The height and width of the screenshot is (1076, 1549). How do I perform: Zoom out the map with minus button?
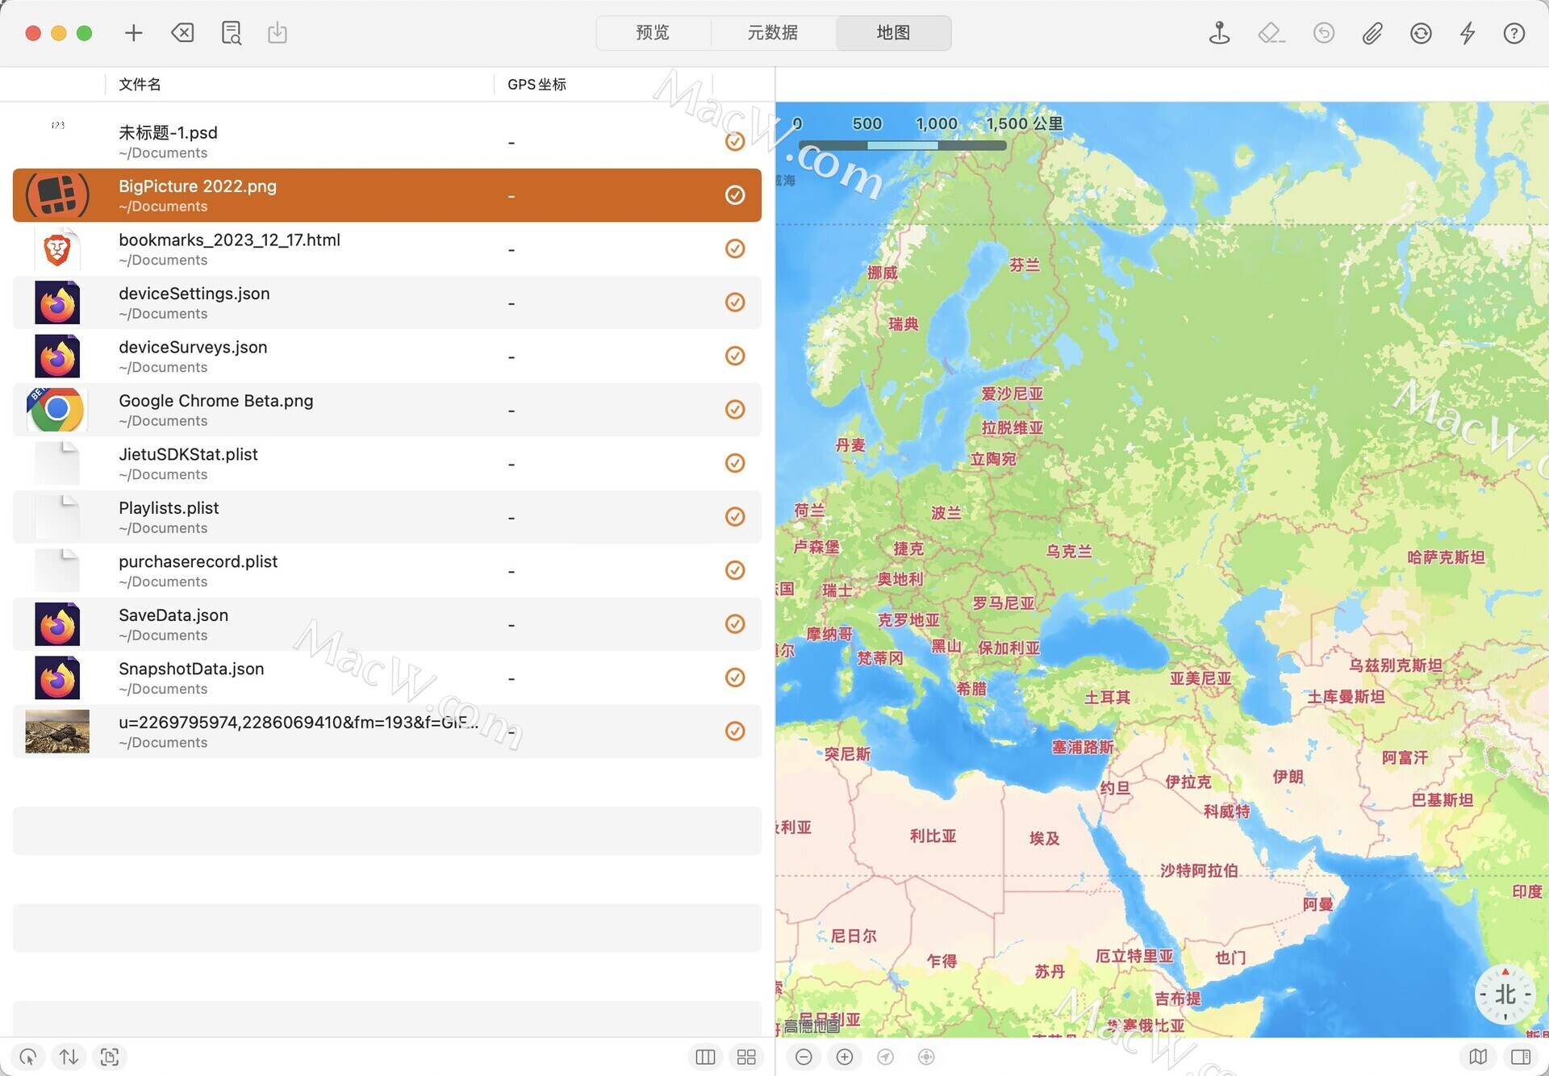(x=804, y=1057)
